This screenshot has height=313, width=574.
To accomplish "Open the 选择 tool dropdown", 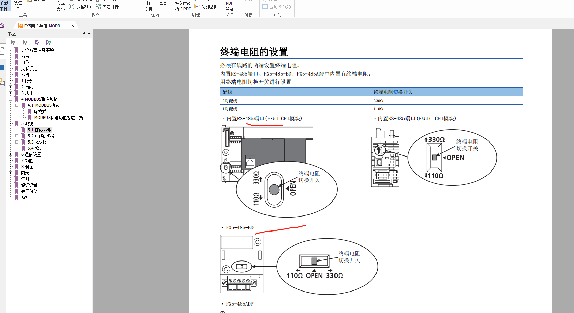I will point(18,8).
